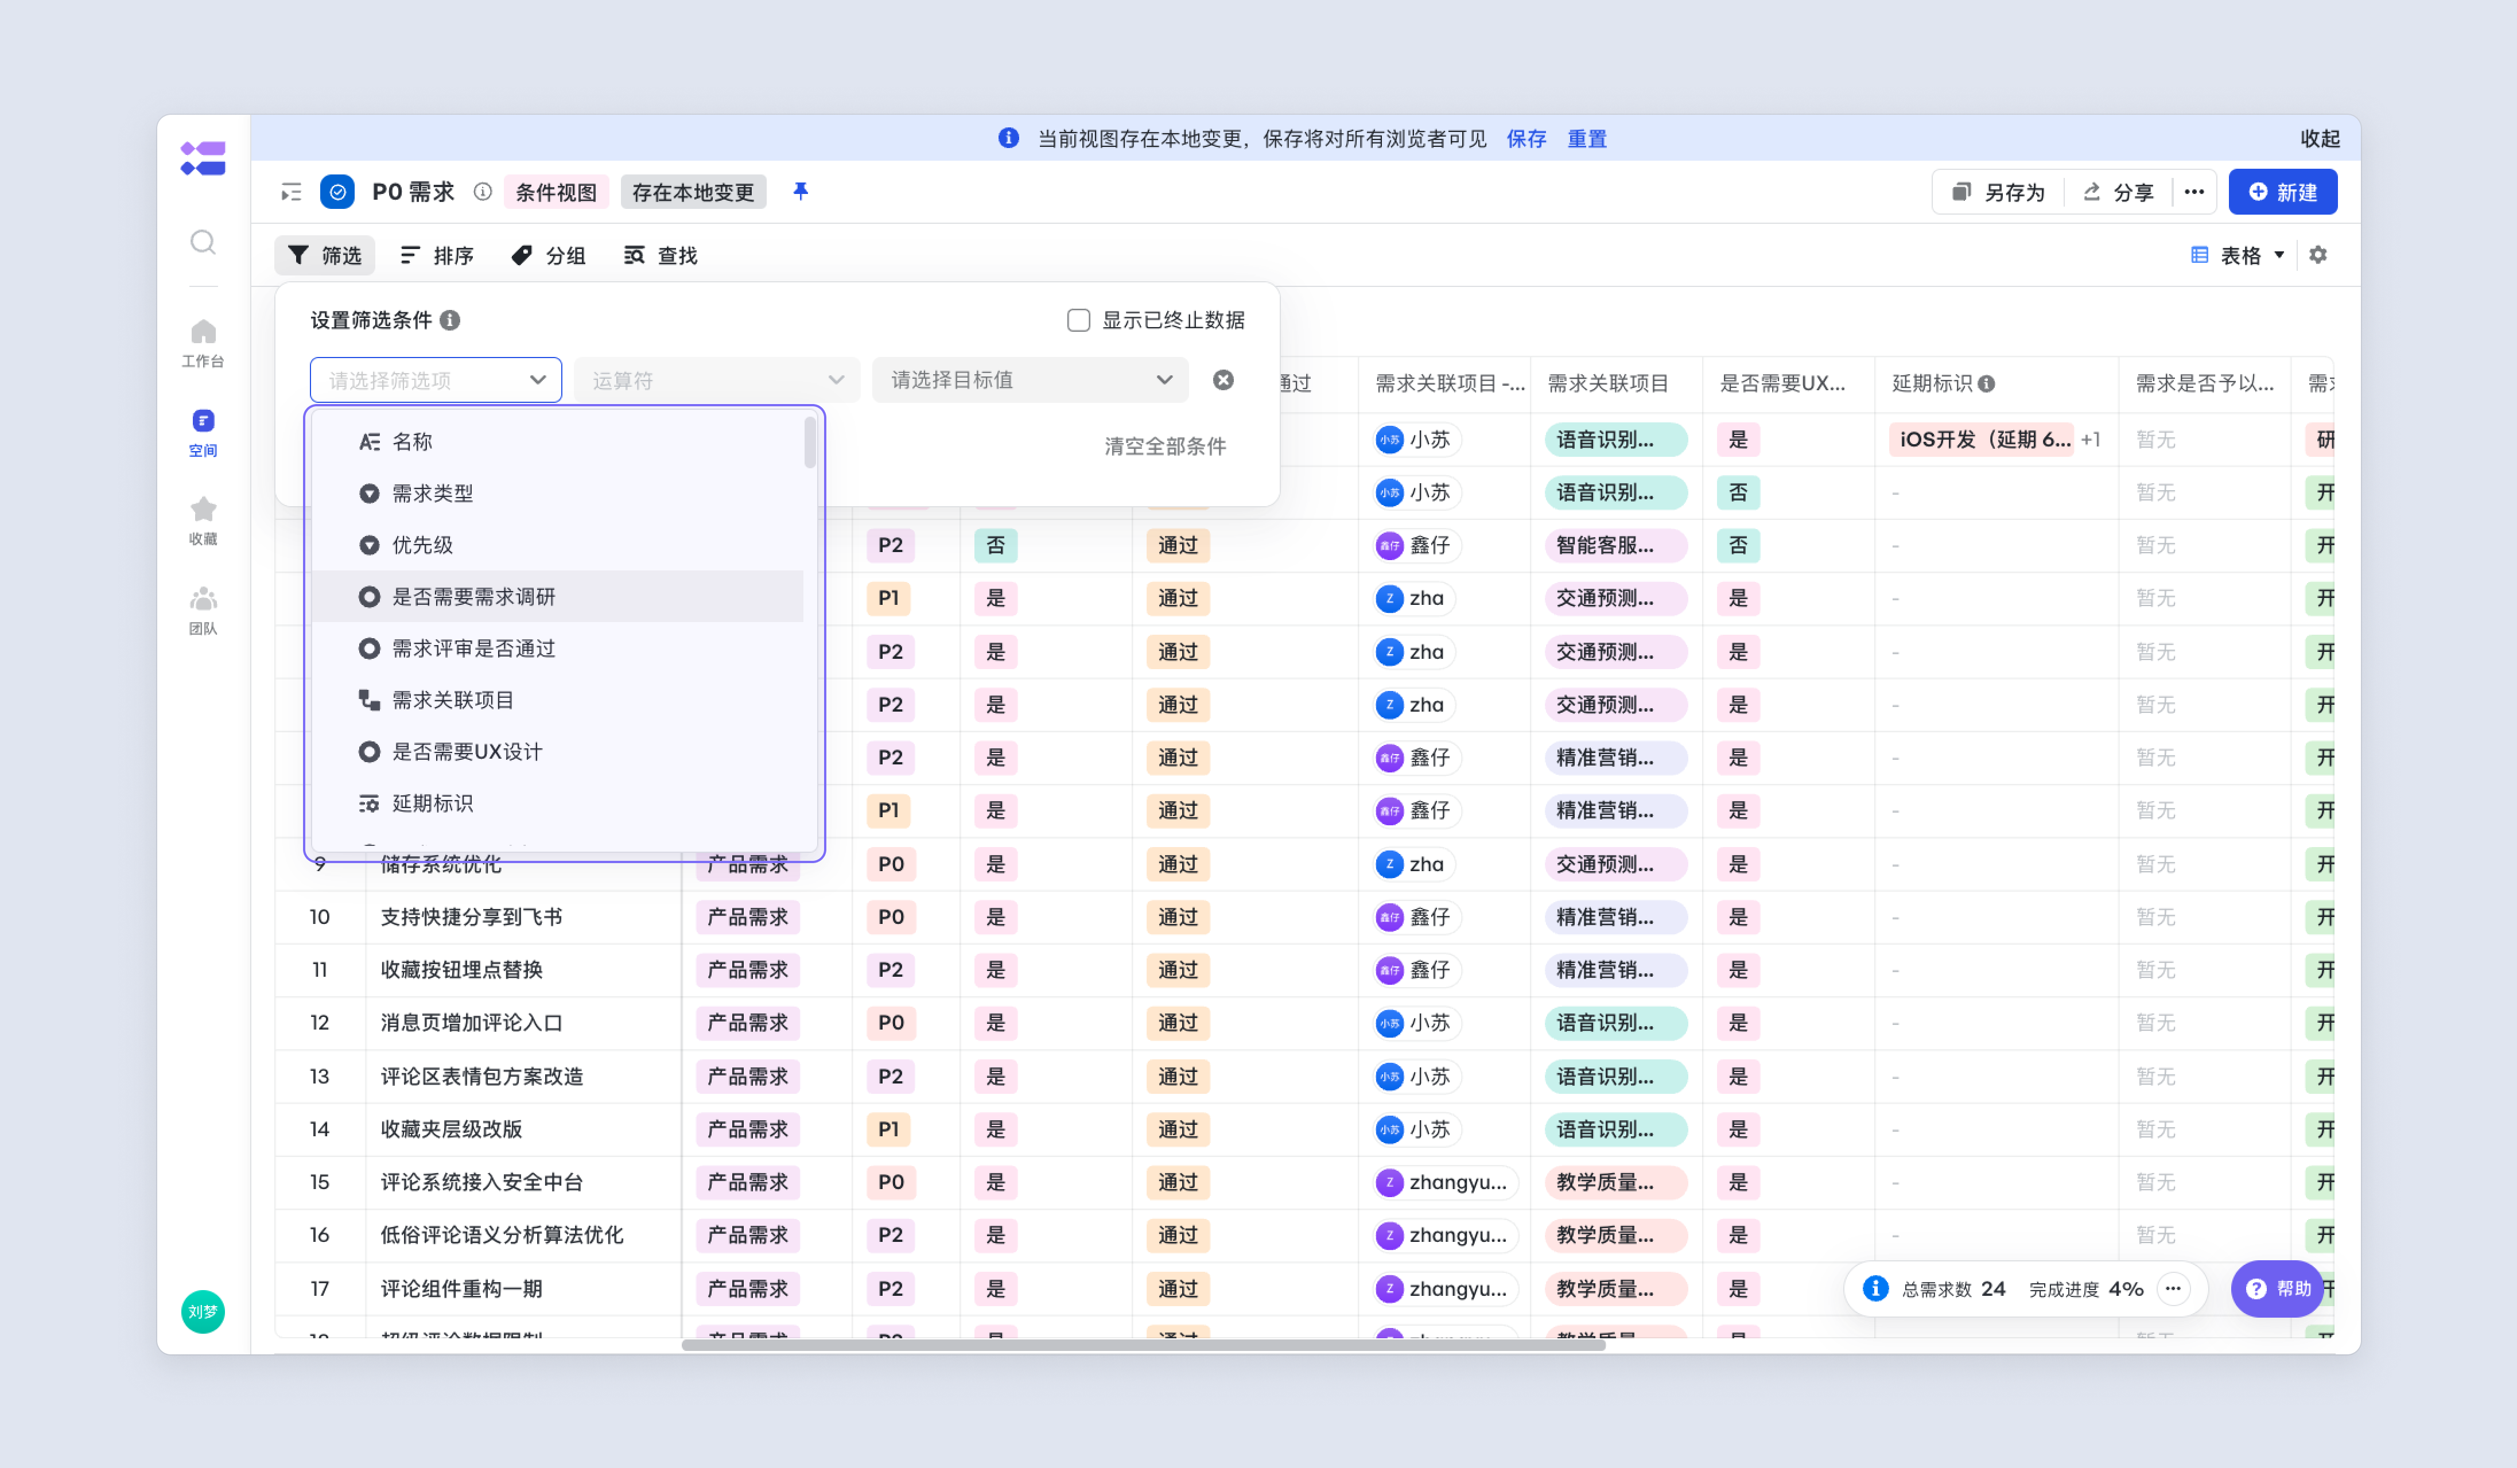
Task: Open 空间 space section
Action: pyautogui.click(x=203, y=432)
